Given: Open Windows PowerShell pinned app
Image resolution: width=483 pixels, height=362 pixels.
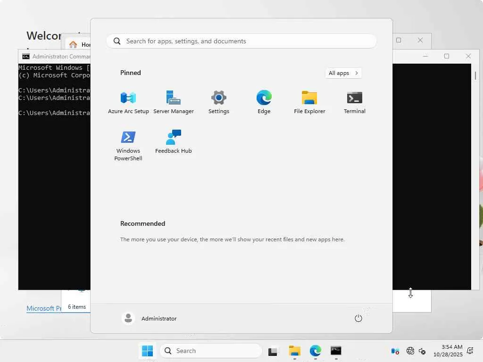Looking at the screenshot, I should click(128, 146).
